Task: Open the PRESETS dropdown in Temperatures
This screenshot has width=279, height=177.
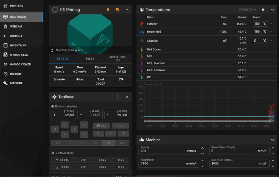Action: pos(247,10)
